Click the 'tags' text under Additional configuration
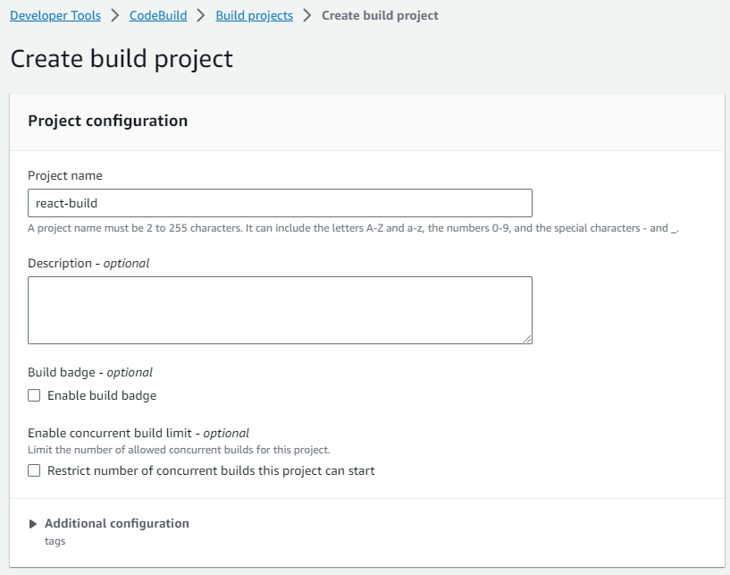 (55, 541)
